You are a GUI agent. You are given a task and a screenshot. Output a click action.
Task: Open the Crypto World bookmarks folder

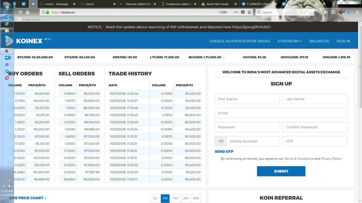pyautogui.click(x=28, y=19)
